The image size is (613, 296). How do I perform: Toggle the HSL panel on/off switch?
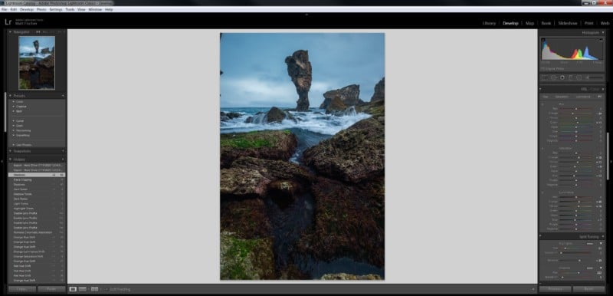pyautogui.click(x=541, y=89)
